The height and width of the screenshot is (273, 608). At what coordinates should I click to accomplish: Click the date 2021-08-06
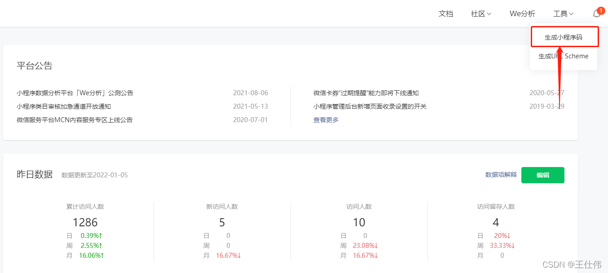[x=251, y=93]
